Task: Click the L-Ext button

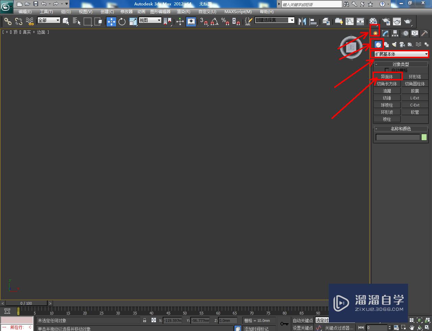Action: 415,98
